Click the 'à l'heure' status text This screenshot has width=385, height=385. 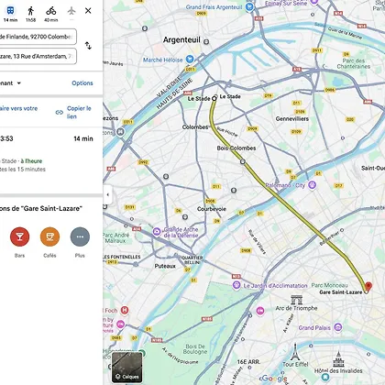31,161
